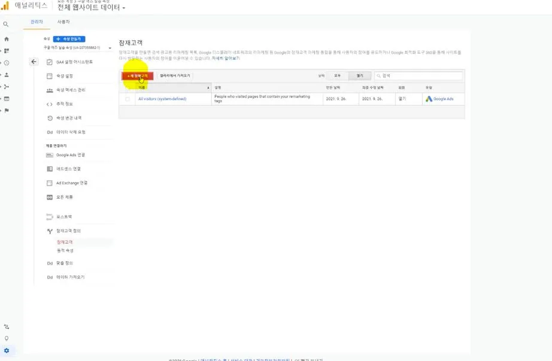552x361 pixels.
Task: Open Realtime clock icon in left rail
Action: 7,63
